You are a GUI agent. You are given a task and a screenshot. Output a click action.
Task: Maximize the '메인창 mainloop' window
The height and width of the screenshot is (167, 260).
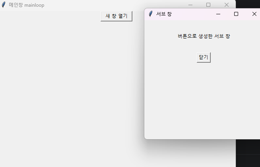coord(208,5)
